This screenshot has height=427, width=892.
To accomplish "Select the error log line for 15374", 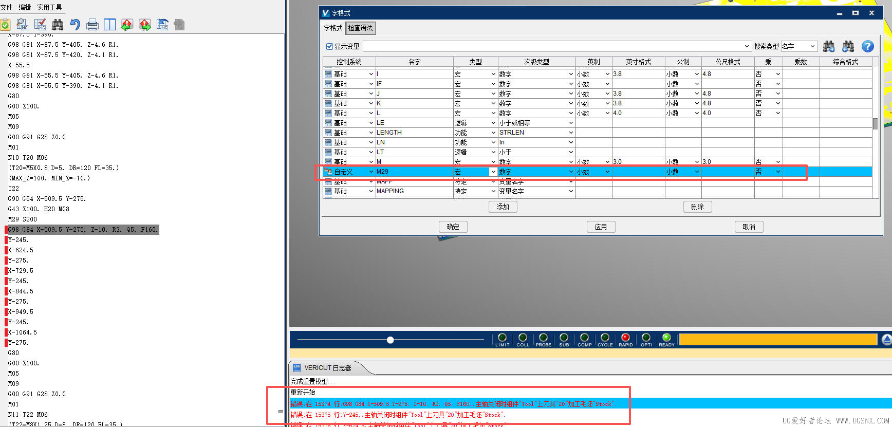I will 591,404.
